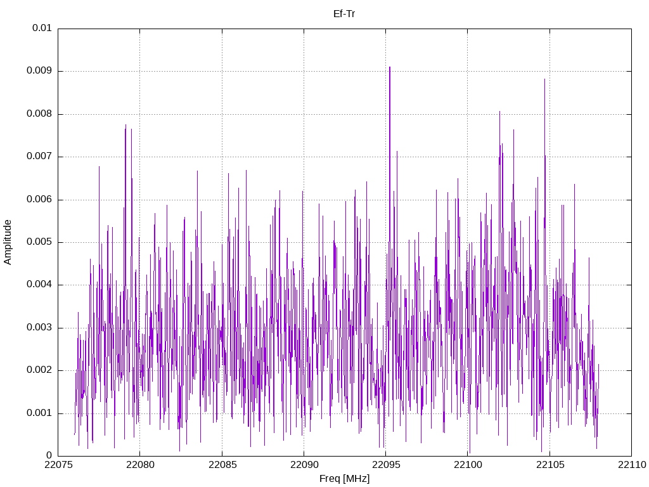Click the tallest peak near 22095 MHz
Image resolution: width=649 pixels, height=487 pixels.
pyautogui.click(x=390, y=68)
